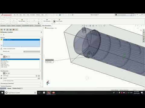Cancel the Boundary Condition with the X icon

(x=4, y=34)
